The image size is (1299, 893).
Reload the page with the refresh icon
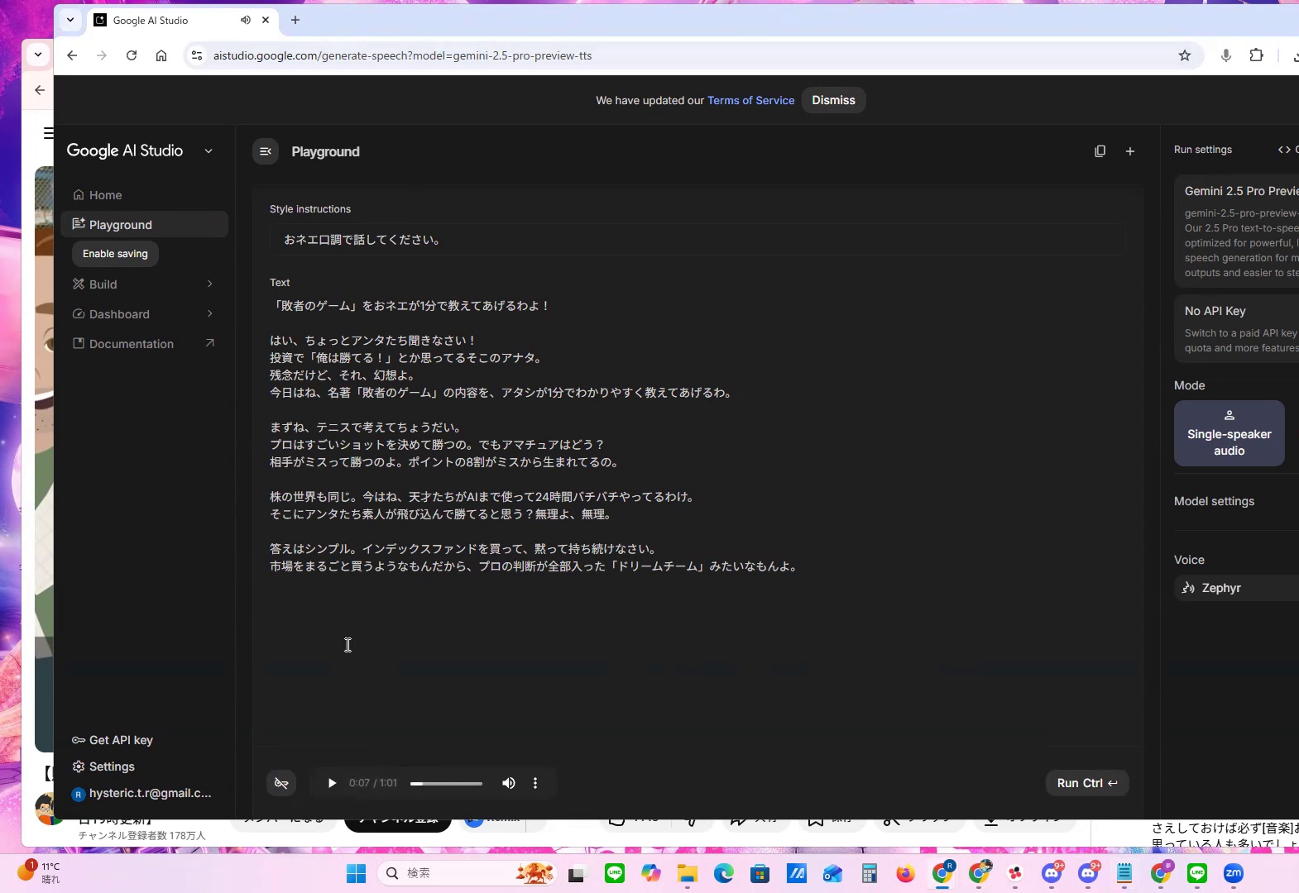click(132, 55)
